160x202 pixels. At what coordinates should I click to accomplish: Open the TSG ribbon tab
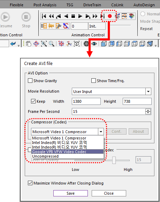tap(70, 5)
